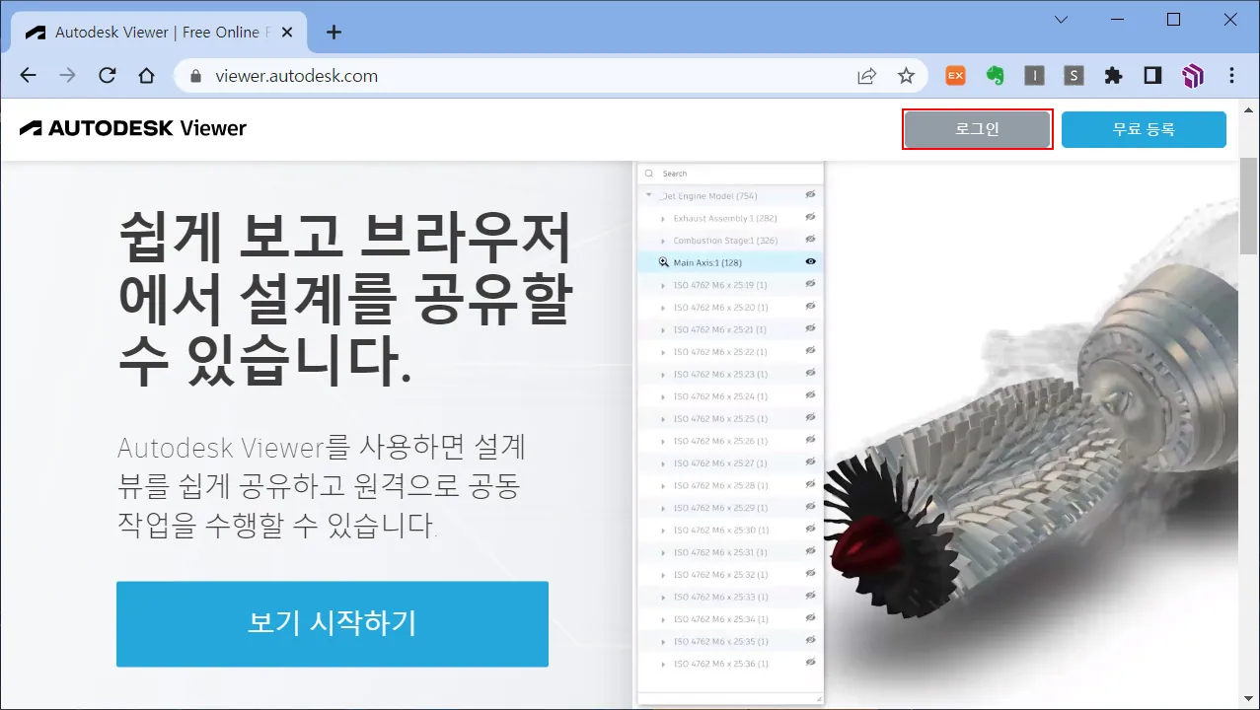Select the ISO 4762 M6 x 25:33 row
Screen dimensions: 1260x710
click(730, 597)
